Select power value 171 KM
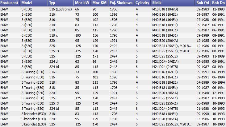Screen dimensions: 226x127 click(x=95, y=56)
